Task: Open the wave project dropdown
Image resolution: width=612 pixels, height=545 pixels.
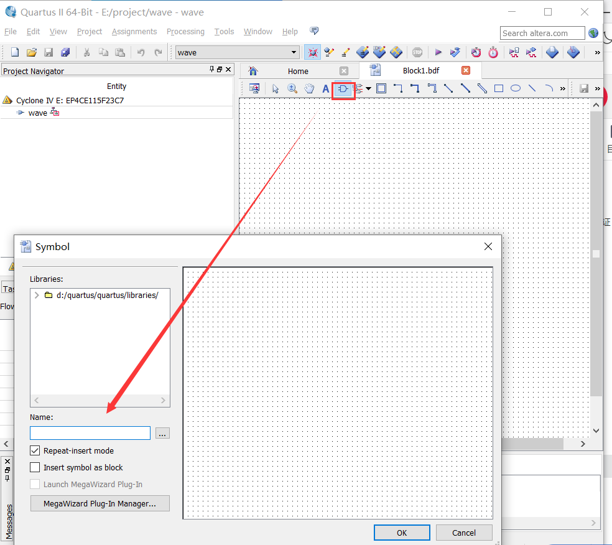Action: coord(294,52)
